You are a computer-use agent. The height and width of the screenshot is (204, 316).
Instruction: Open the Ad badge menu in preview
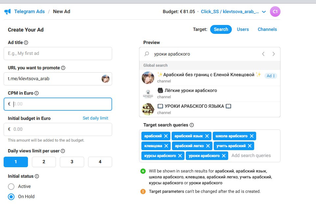271,76
